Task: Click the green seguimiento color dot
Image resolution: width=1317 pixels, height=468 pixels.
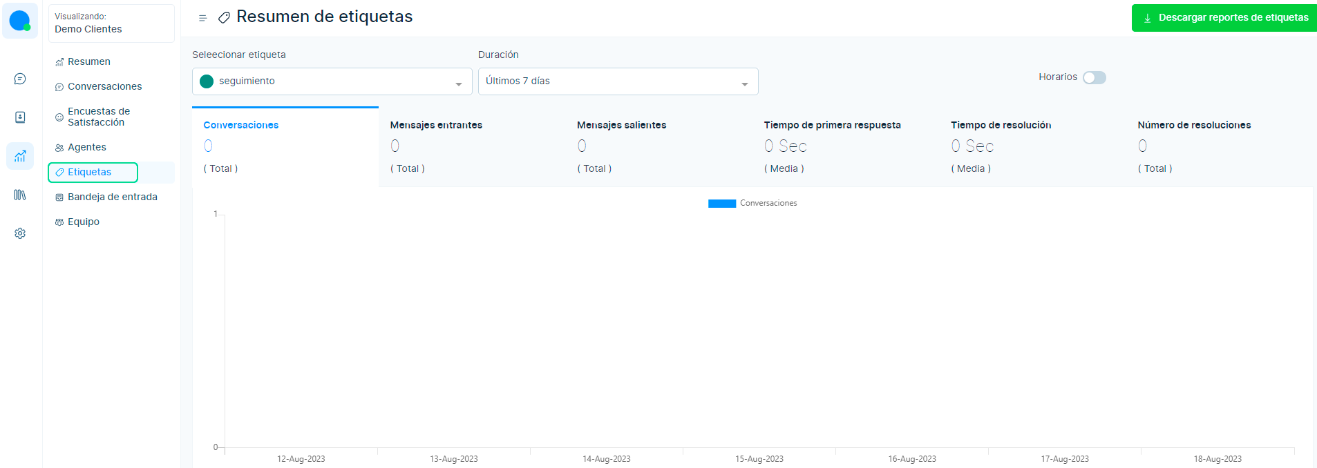Action: tap(207, 81)
